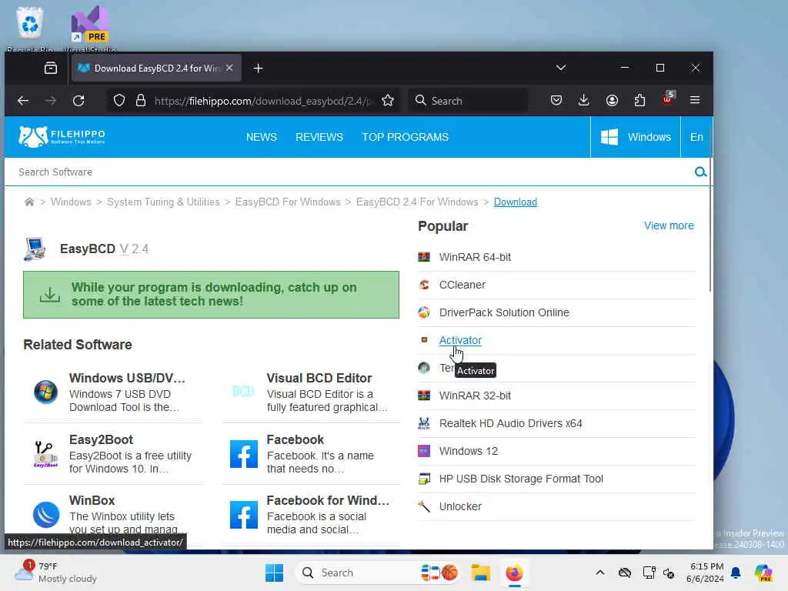
Task: Click the WinRAR 64-bit icon
Action: [424, 257]
